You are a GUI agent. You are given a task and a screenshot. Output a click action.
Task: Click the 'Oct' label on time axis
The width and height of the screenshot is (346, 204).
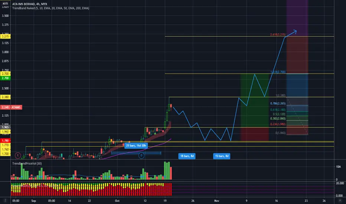click(117, 201)
